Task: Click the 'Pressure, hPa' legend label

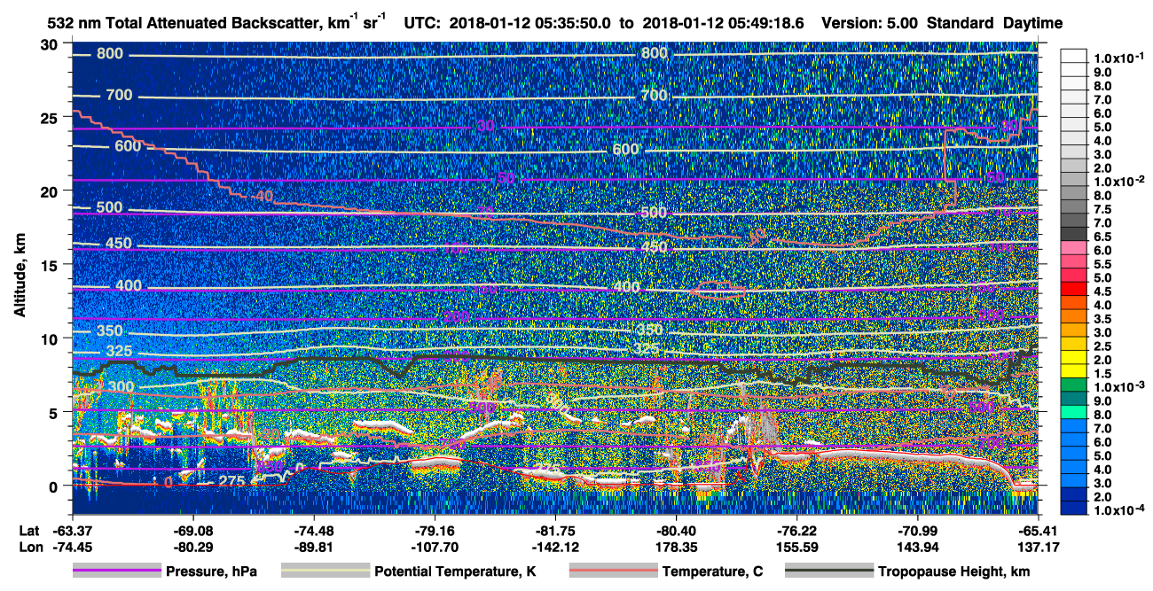Action: point(212,572)
